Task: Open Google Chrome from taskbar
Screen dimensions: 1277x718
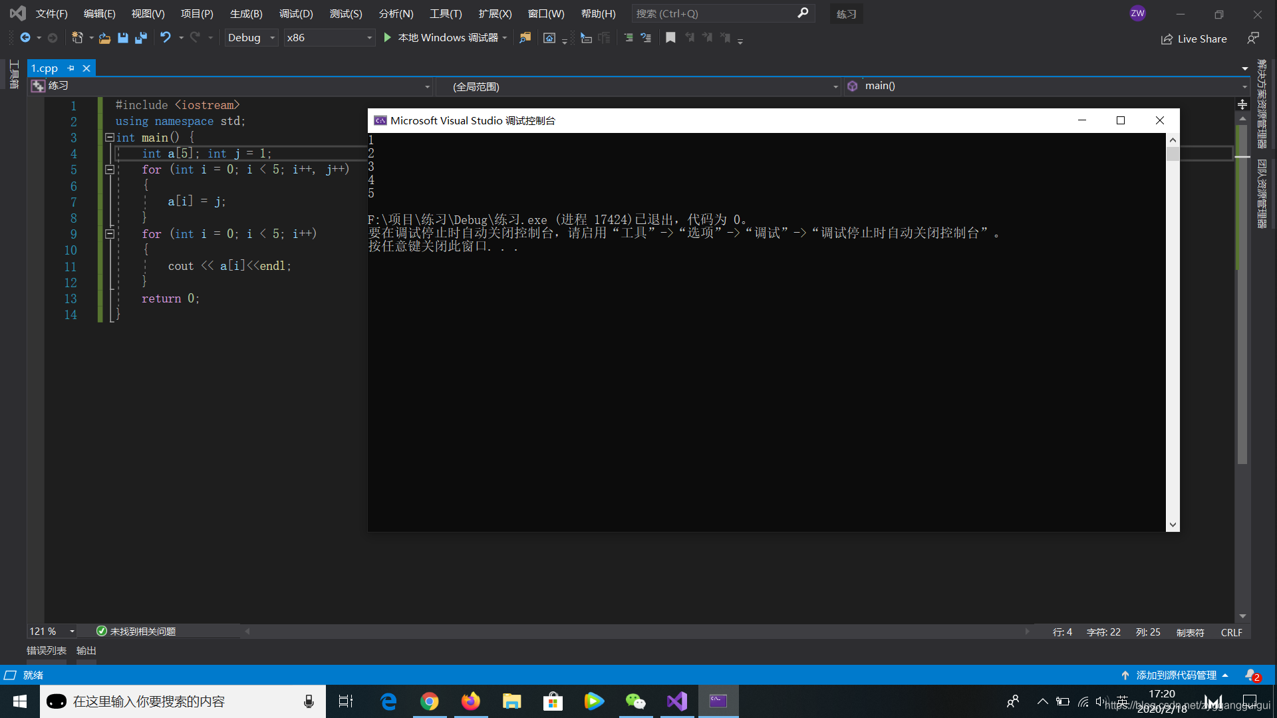Action: click(x=430, y=701)
